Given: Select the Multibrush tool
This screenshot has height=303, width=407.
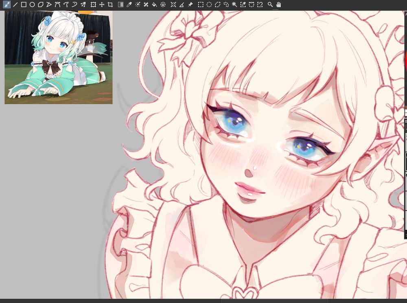Looking at the screenshot, I should click(83, 4).
